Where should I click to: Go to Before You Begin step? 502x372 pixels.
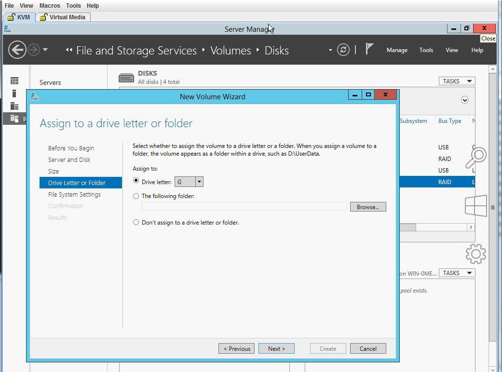click(x=71, y=148)
